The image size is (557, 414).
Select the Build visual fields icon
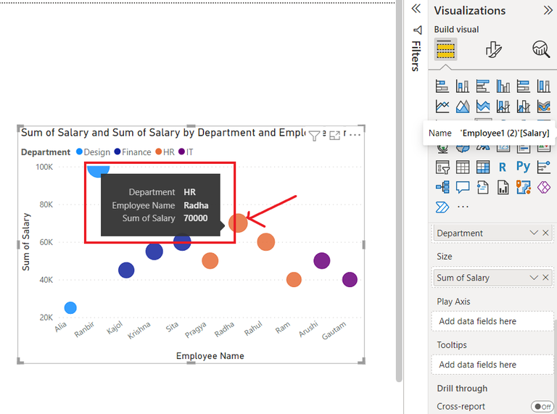tap(445, 49)
